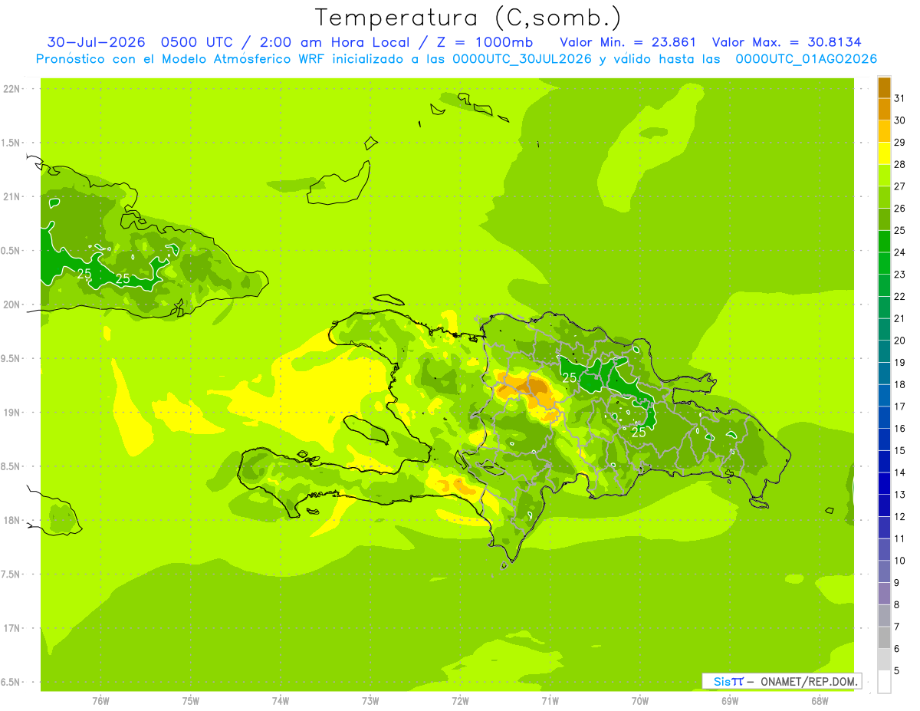Pick the blue swatch between colorbar 16 and 17
The width and height of the screenshot is (920, 711).
click(884, 418)
